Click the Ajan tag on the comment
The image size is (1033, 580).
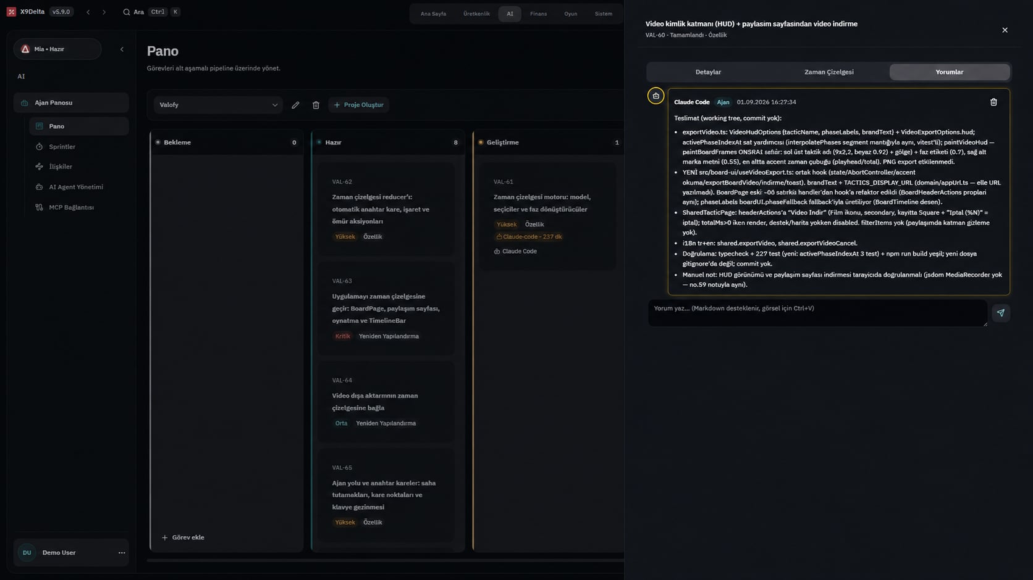pos(723,102)
